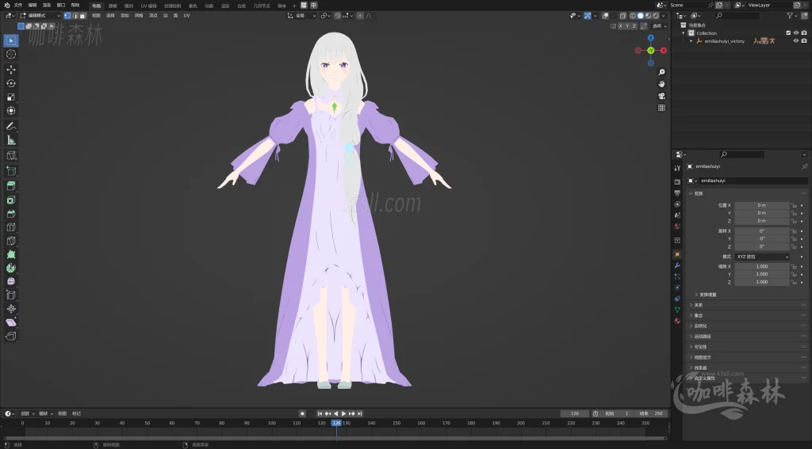Viewport: 812px width, 449px height.
Task: Open the Object Data properties green triangle tab
Action: click(x=677, y=310)
